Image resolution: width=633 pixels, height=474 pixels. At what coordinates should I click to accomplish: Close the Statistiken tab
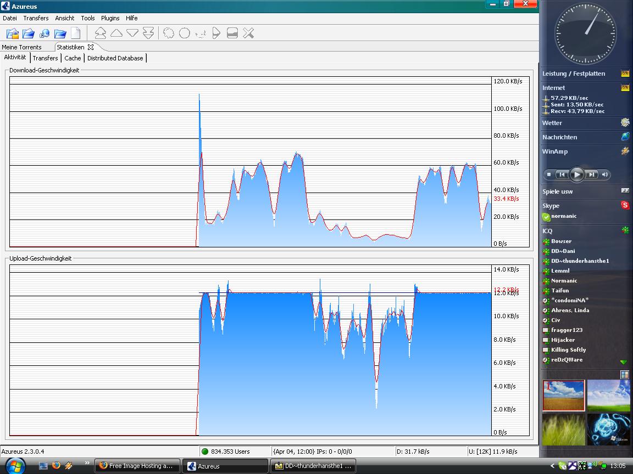91,47
